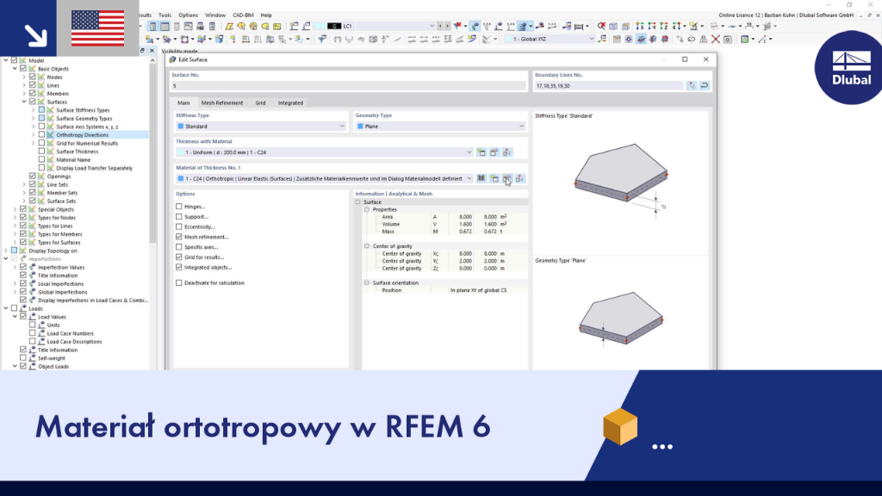
Task: Open the Stiffness Type dropdown
Action: click(x=261, y=126)
